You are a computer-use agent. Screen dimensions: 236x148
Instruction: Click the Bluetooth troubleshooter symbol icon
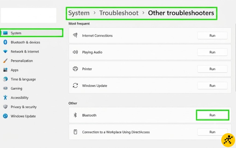pos(75,115)
